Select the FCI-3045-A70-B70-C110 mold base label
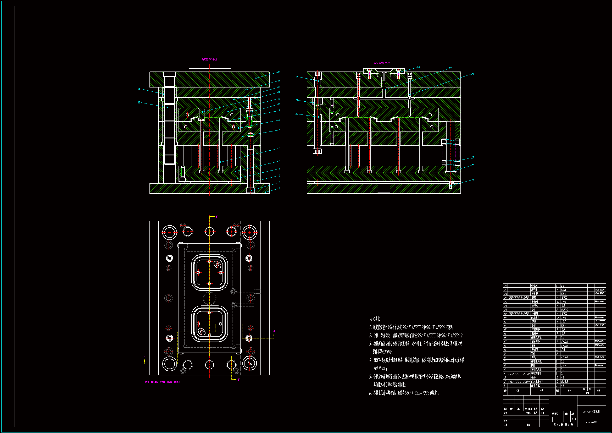The width and height of the screenshot is (612, 433). click(x=162, y=382)
